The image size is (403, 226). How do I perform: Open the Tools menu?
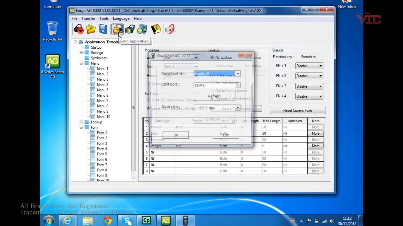click(104, 19)
